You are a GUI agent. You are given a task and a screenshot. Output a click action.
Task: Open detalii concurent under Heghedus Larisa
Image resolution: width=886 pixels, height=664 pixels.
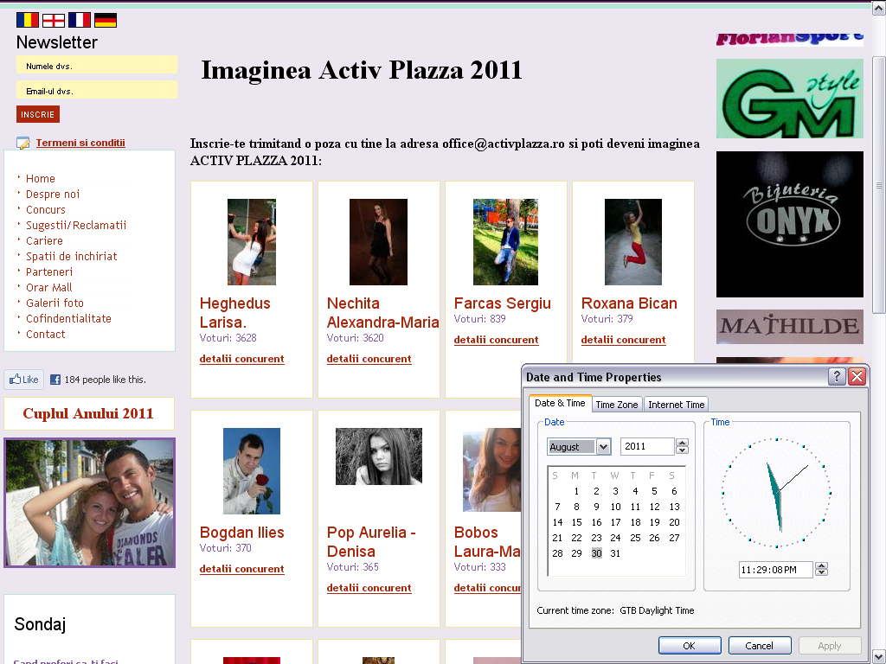[241, 359]
